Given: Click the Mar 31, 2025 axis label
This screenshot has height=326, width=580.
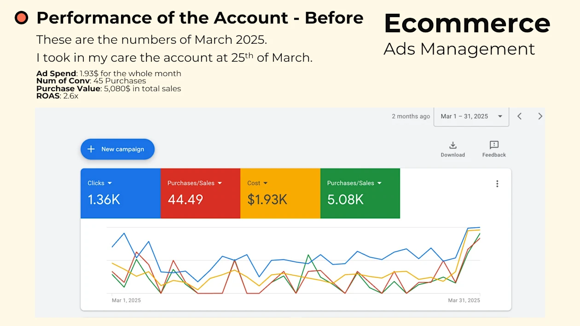Looking at the screenshot, I should pos(464,300).
